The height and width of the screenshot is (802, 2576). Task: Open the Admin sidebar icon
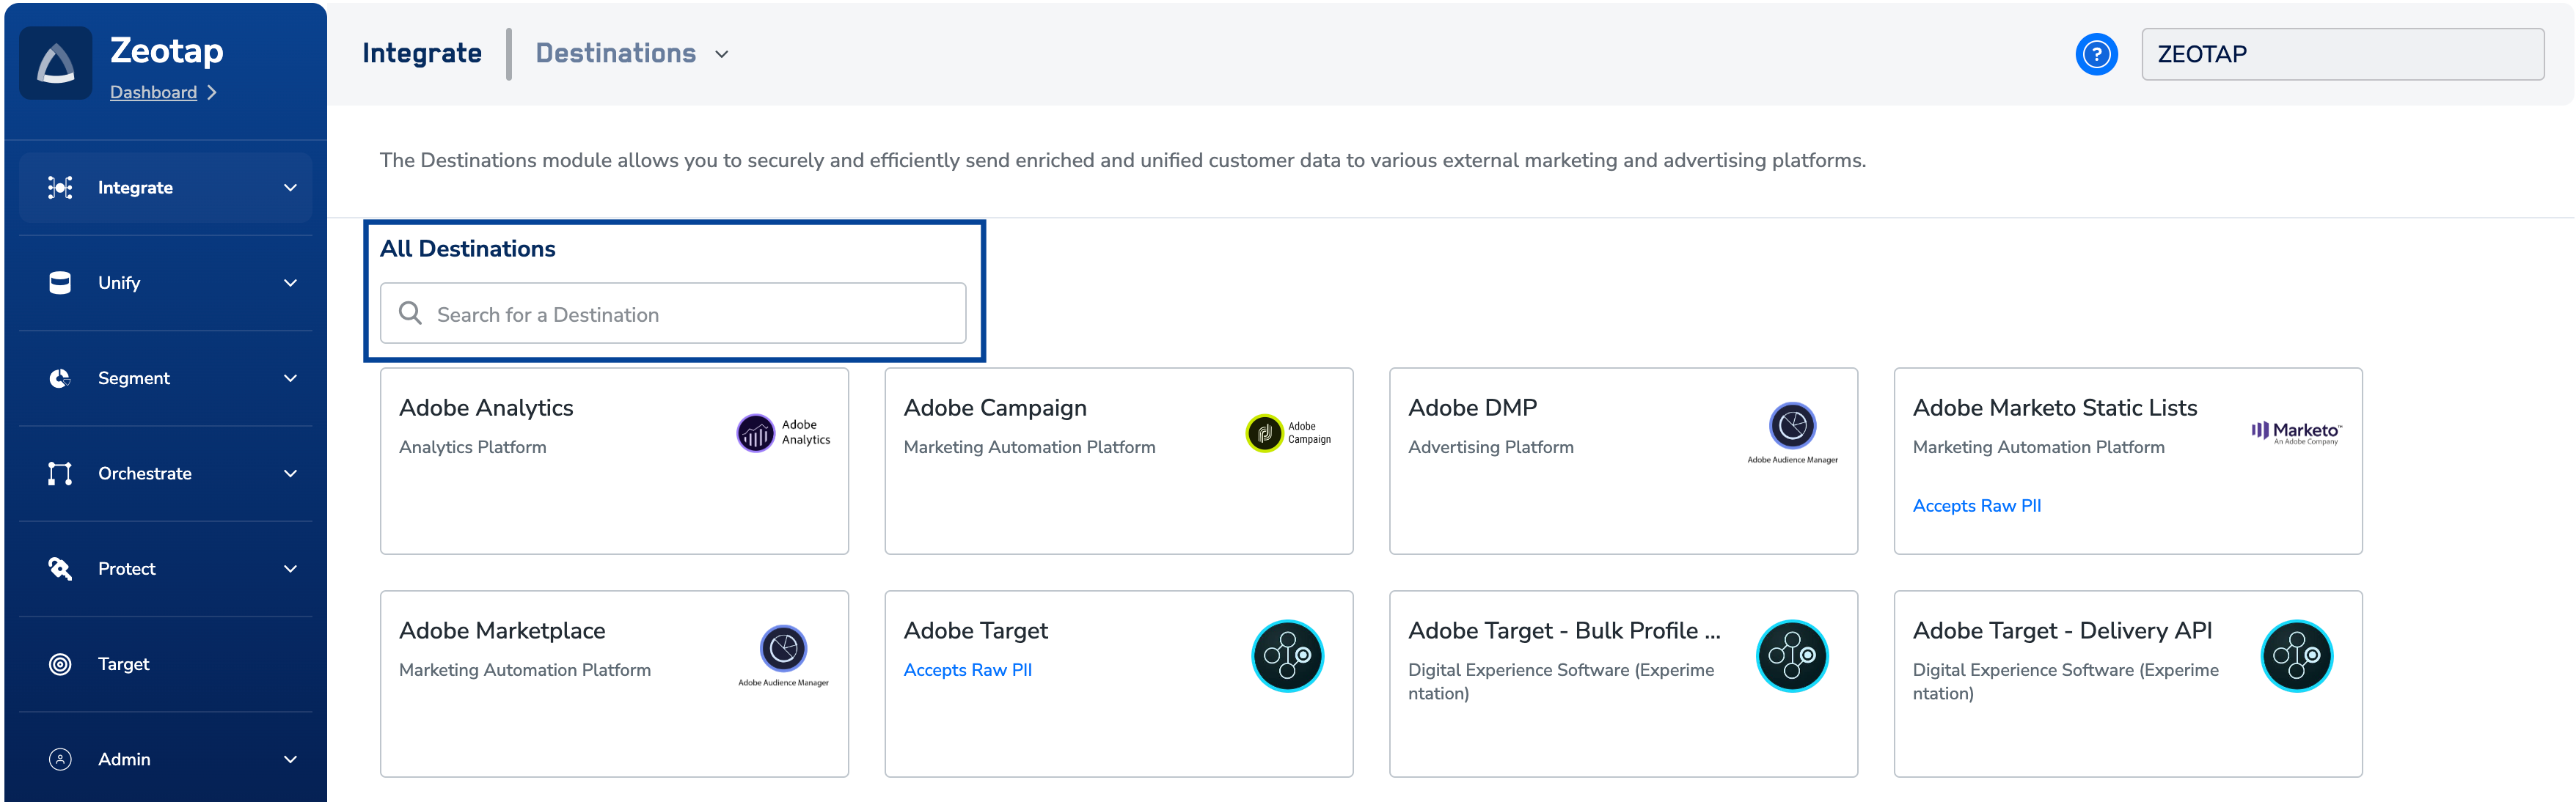click(60, 758)
